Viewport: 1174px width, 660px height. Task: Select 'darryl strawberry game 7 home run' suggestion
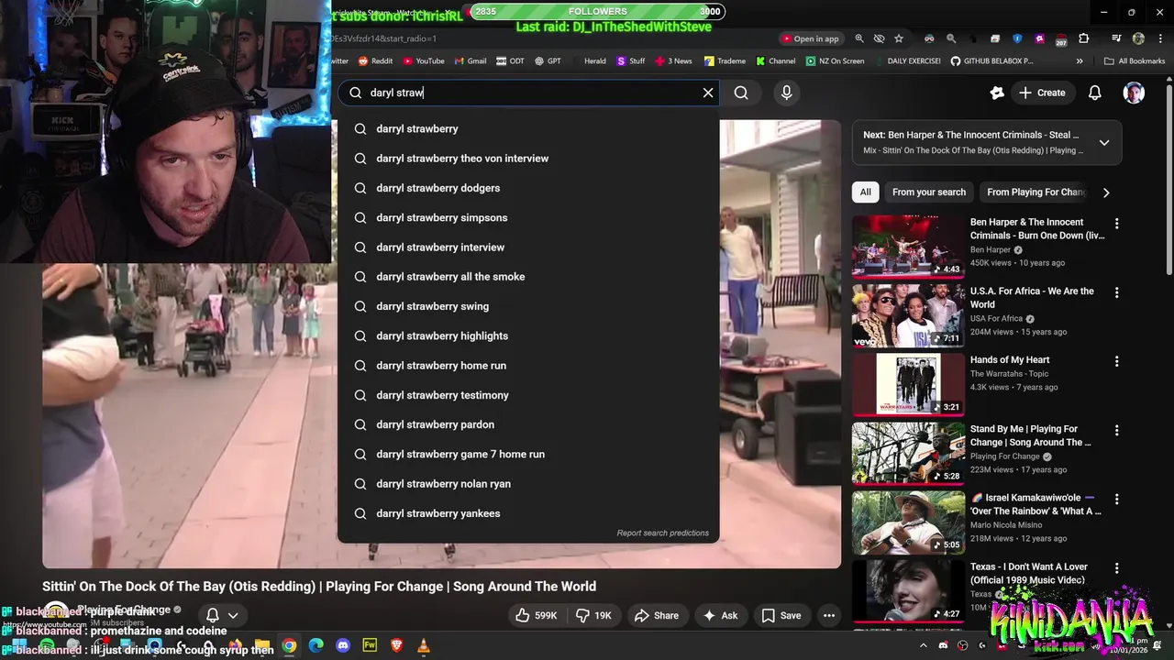pos(528,454)
